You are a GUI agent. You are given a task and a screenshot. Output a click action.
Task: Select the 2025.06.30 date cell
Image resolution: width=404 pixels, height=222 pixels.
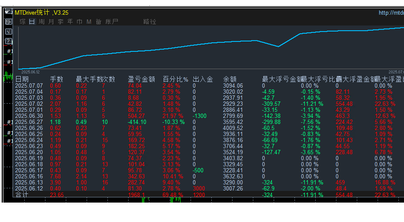tap(29, 116)
